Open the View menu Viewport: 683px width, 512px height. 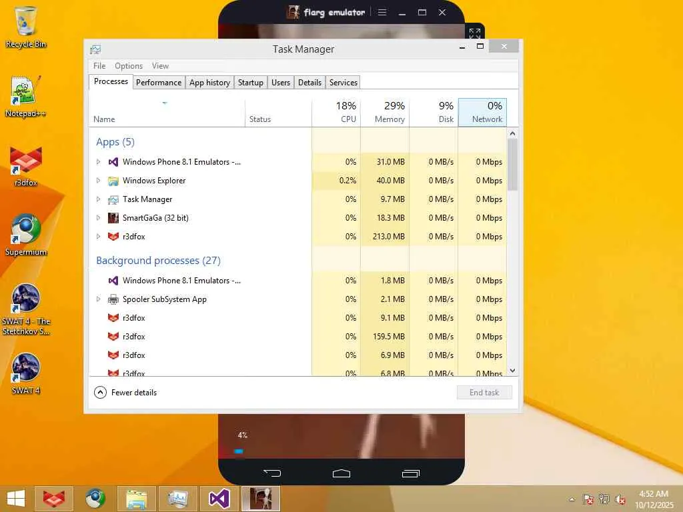[160, 66]
